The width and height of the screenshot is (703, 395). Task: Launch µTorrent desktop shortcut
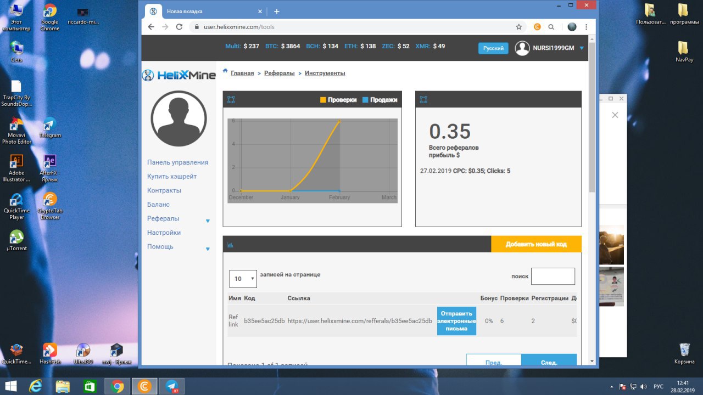(16, 240)
